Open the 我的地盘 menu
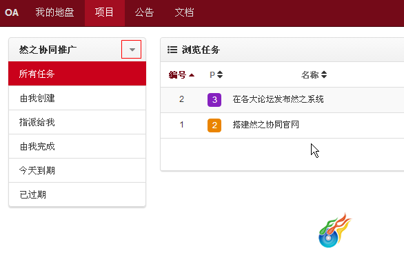This screenshot has height=253, width=404. tap(54, 12)
